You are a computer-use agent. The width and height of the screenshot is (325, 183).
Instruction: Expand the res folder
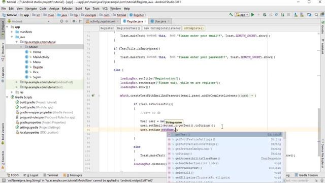click(12, 92)
